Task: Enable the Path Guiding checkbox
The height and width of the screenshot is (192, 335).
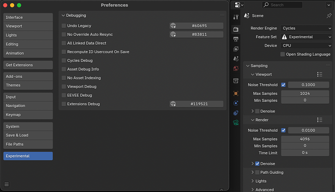Action: [257, 173]
